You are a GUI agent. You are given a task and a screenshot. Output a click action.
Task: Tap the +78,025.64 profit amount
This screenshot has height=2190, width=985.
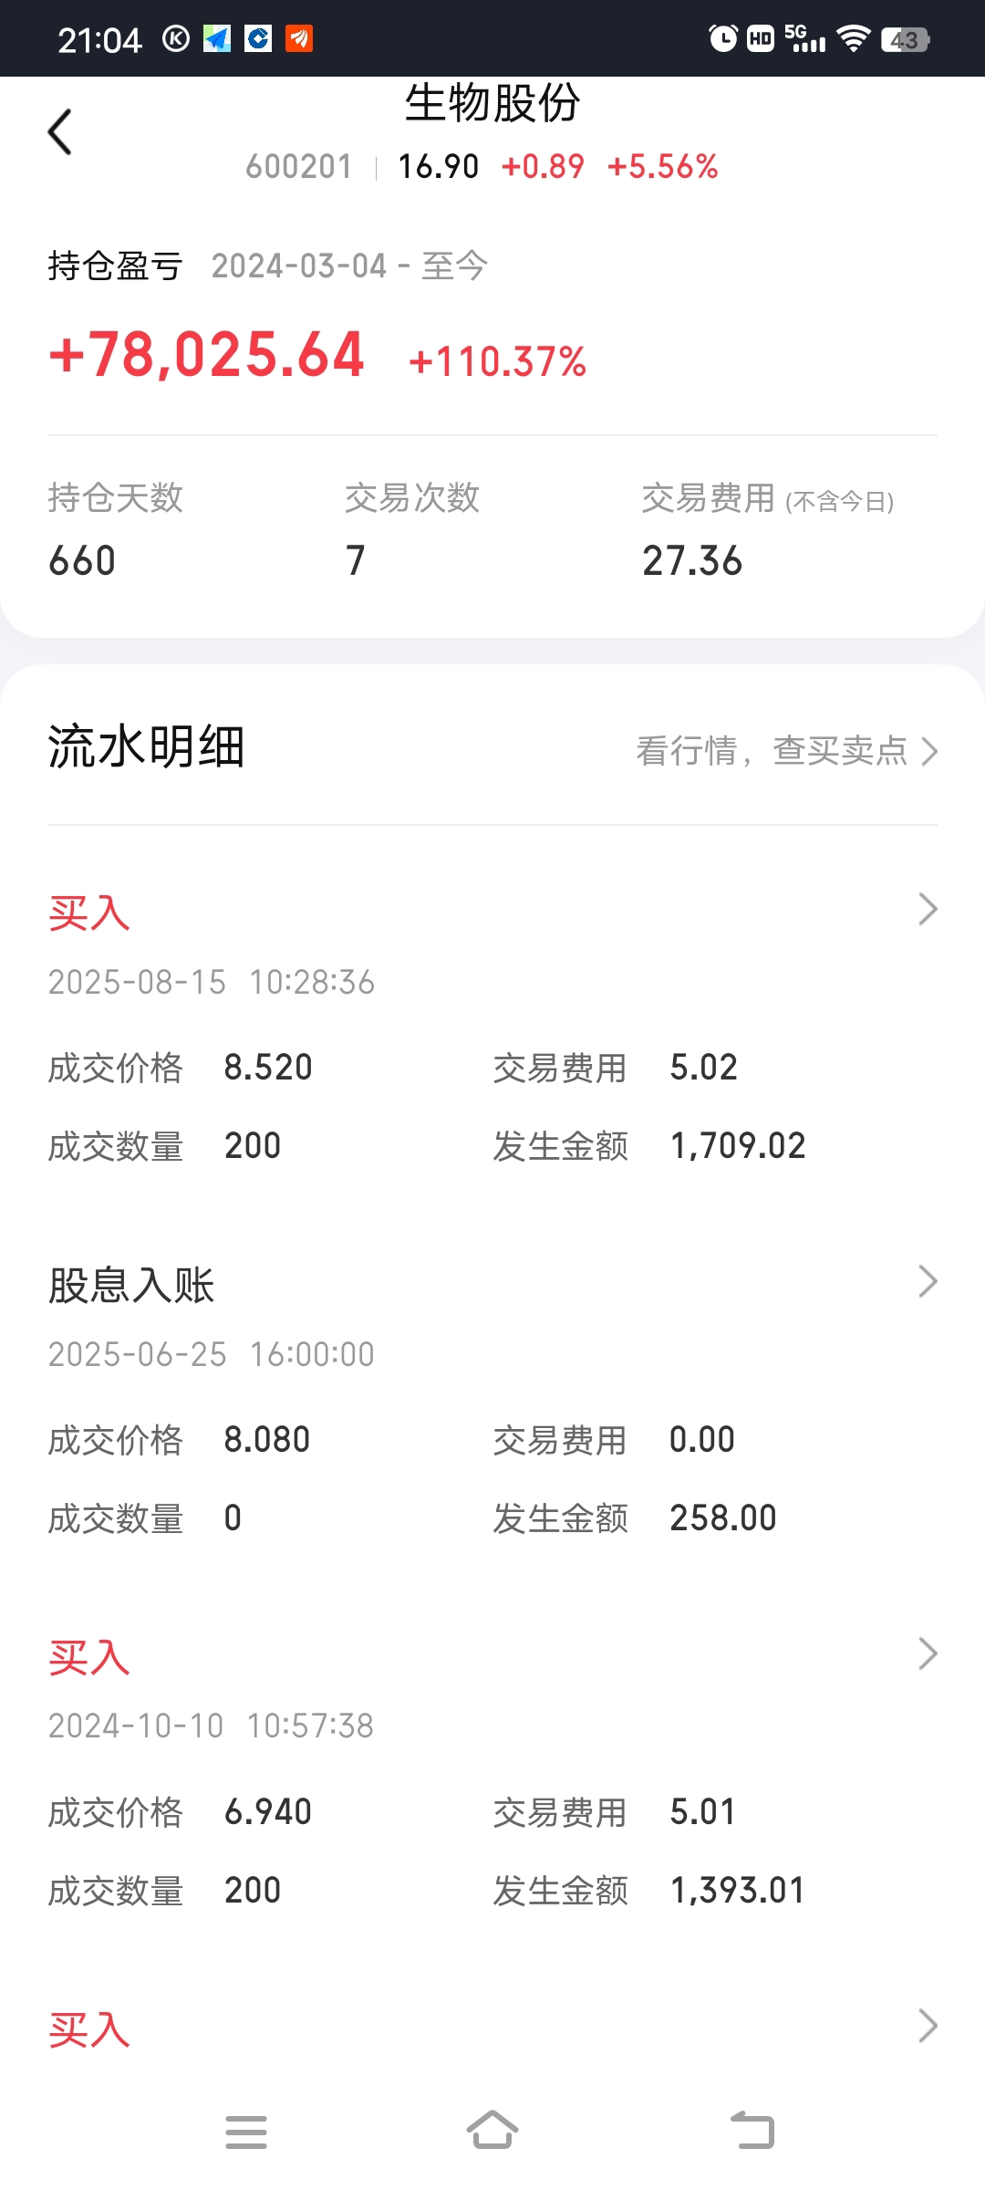[x=207, y=354]
